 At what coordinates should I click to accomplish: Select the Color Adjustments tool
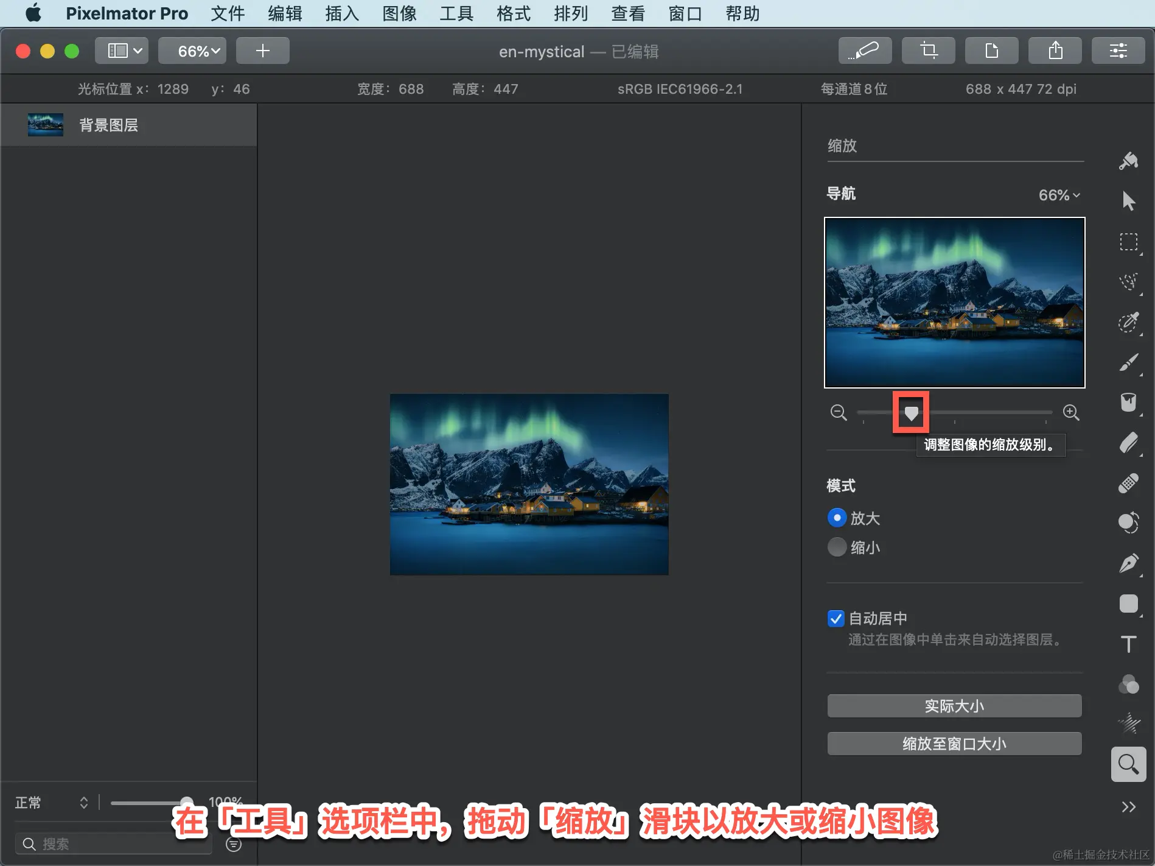point(1129,523)
